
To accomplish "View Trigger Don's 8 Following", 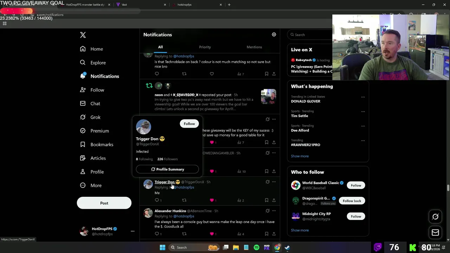I will coord(144,159).
